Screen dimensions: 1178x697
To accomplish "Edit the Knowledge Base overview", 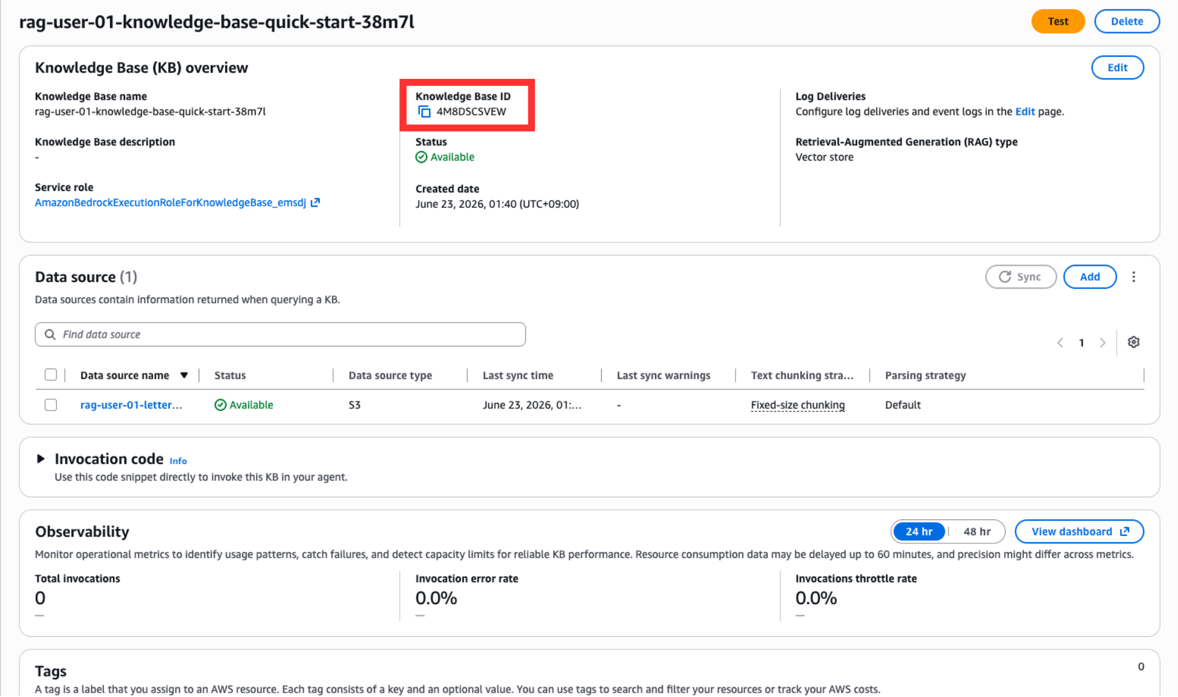I will tap(1117, 68).
